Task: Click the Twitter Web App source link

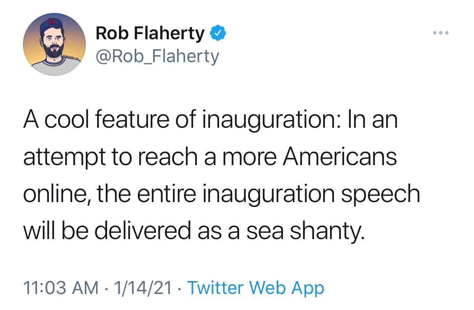Action: click(256, 288)
